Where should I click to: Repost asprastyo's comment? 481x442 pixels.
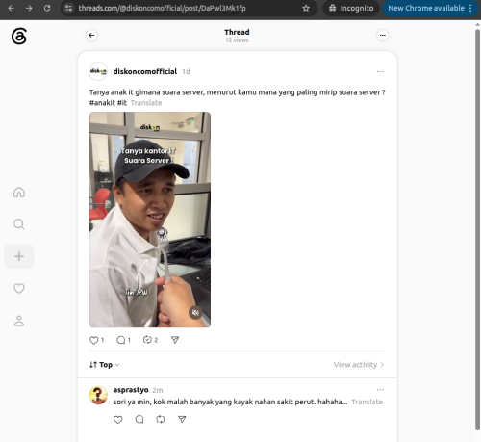161,419
